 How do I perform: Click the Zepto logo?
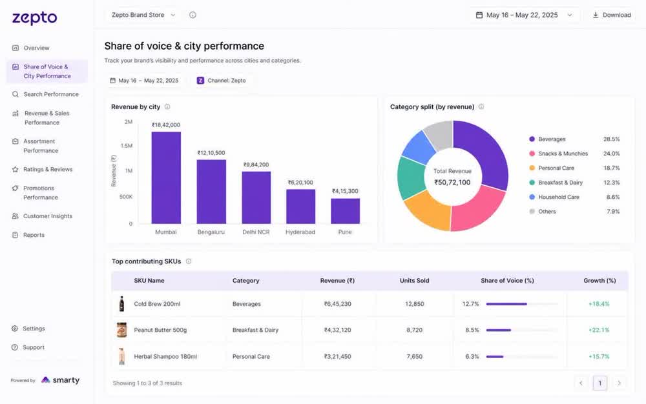34,17
